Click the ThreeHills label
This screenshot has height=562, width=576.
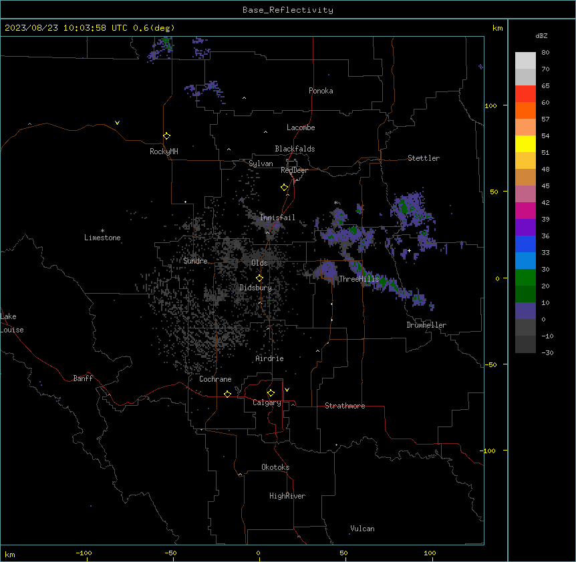(x=359, y=279)
